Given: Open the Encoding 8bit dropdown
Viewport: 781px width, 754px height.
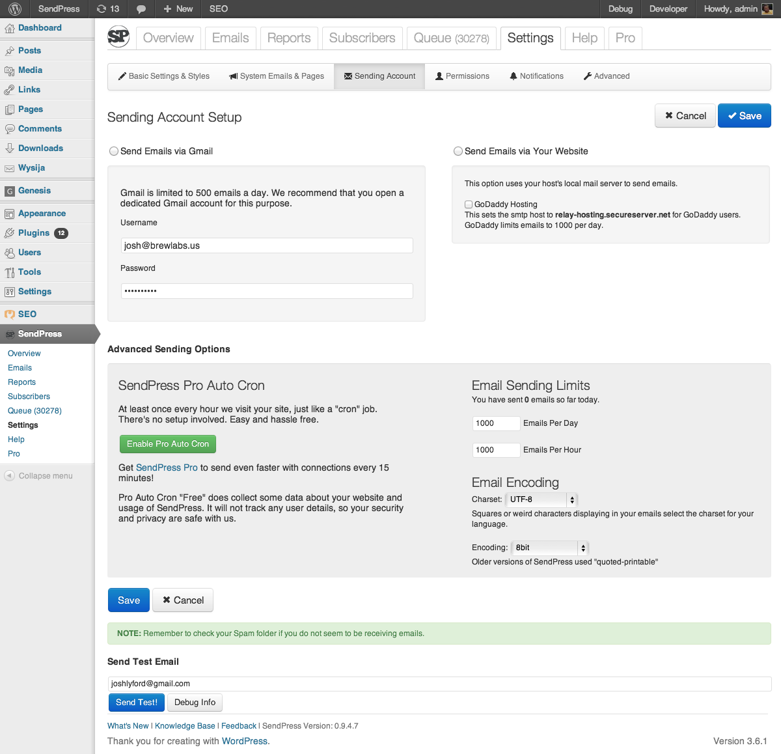Looking at the screenshot, I should (x=550, y=548).
